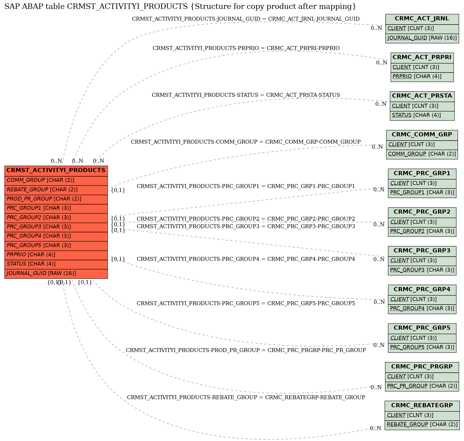Click PRC_GROUP4 [CHAR (3)] in CRMC_PRC_GRP4
464x441 pixels.
point(422,309)
